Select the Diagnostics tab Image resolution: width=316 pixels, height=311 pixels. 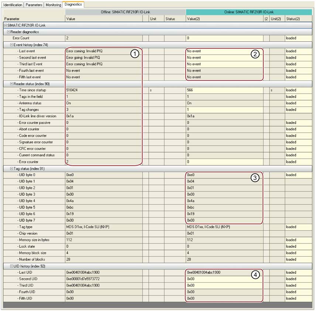click(73, 4)
